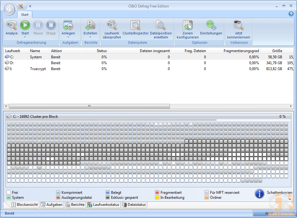Open the blue help question mark
This screenshot has height=218, width=297.
pos(291,14)
